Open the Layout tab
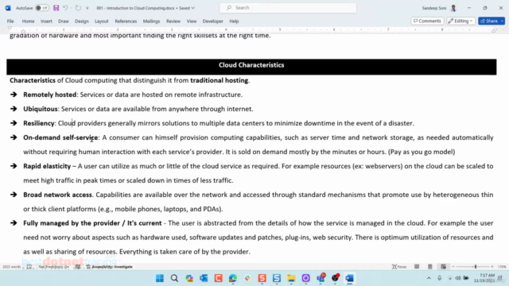This screenshot has height=286, width=509. [101, 21]
